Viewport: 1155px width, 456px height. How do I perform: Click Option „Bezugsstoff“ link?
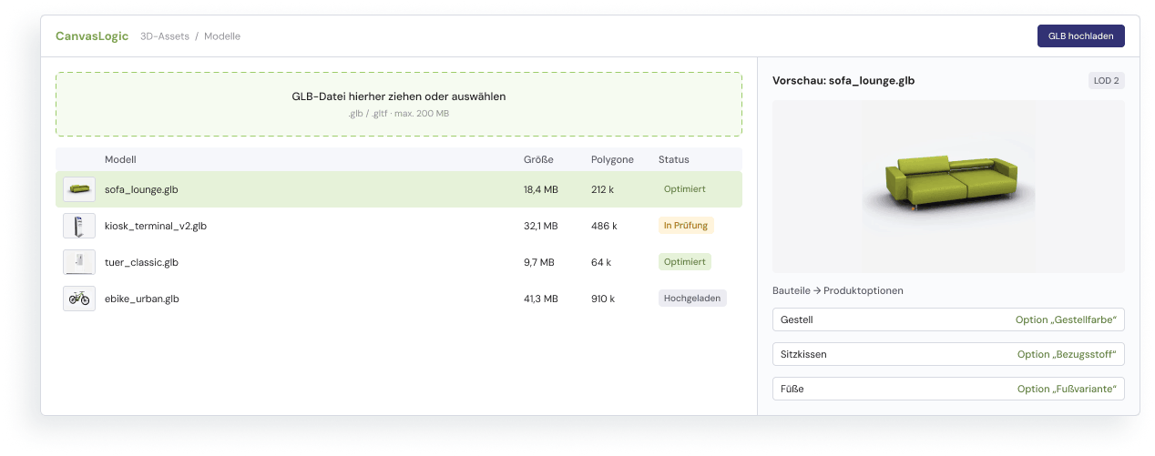tap(1068, 355)
